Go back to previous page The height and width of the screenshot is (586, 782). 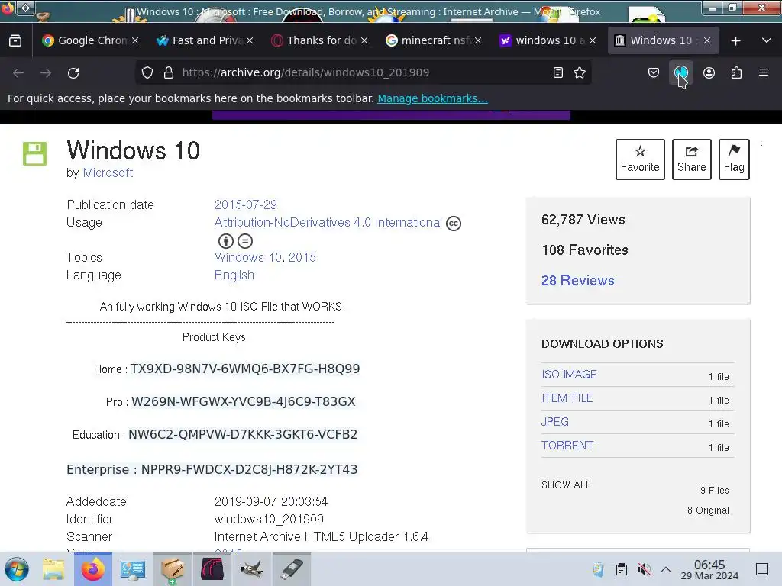coord(18,72)
